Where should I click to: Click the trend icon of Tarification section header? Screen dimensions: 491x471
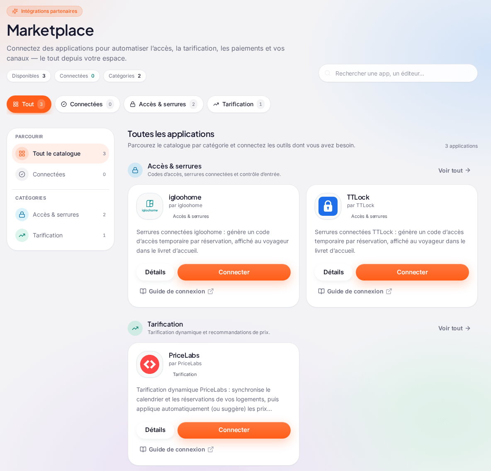coord(135,328)
